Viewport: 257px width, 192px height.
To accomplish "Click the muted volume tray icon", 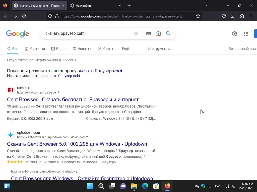I will pyautogui.click(x=233, y=186).
